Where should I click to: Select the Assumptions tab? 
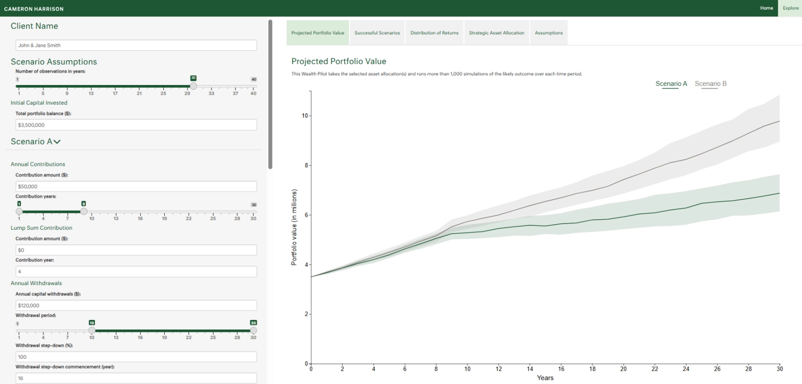pos(549,33)
